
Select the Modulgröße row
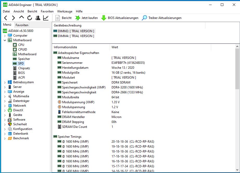pos(101,73)
